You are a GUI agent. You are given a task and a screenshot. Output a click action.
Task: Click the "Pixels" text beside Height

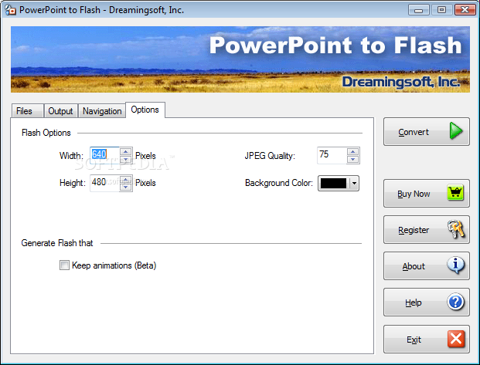click(145, 183)
